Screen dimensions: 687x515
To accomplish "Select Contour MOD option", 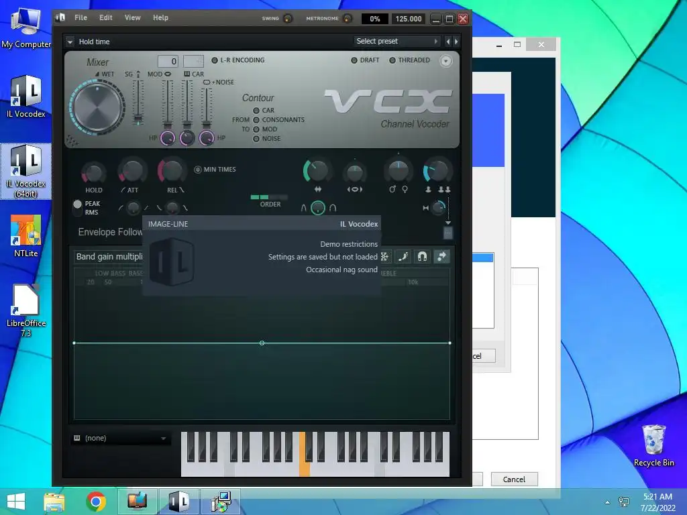I will pos(256,129).
